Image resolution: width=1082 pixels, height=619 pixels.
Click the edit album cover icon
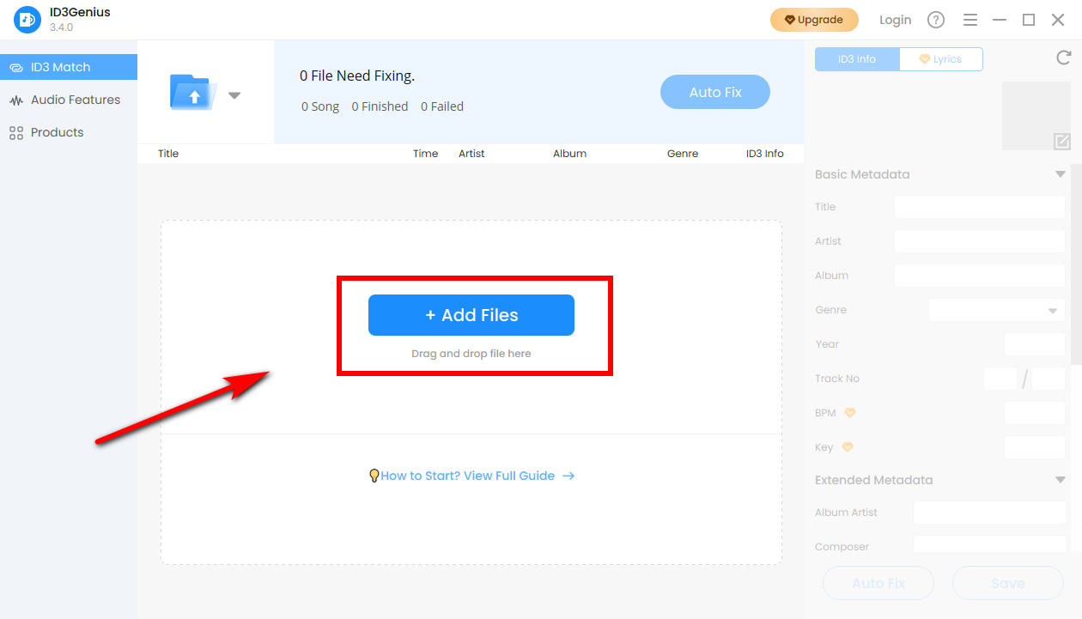1062,142
